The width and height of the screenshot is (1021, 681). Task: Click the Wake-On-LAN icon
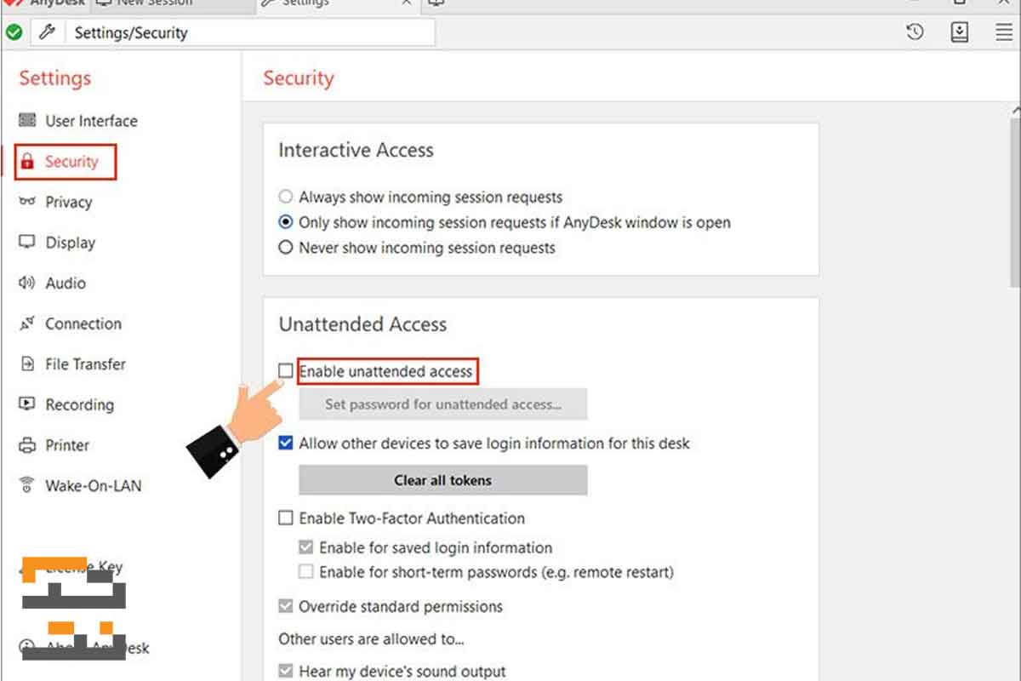tap(27, 485)
